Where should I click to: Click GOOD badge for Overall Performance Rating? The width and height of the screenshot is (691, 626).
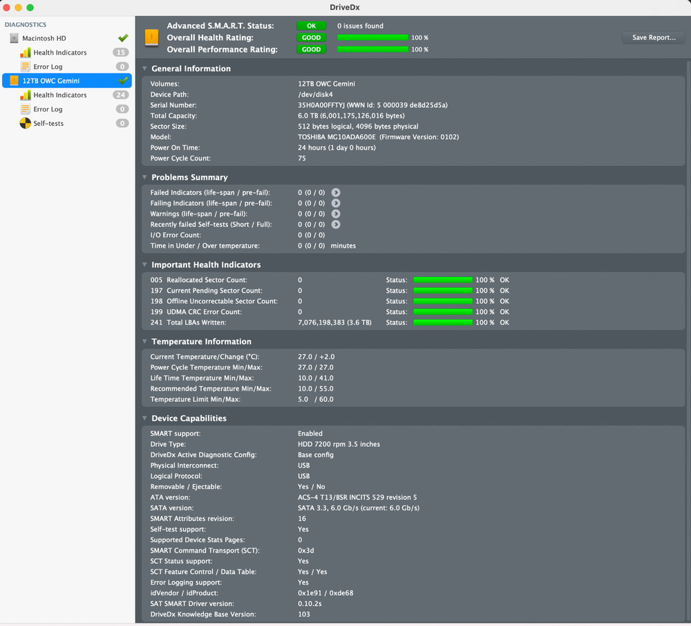click(x=311, y=49)
